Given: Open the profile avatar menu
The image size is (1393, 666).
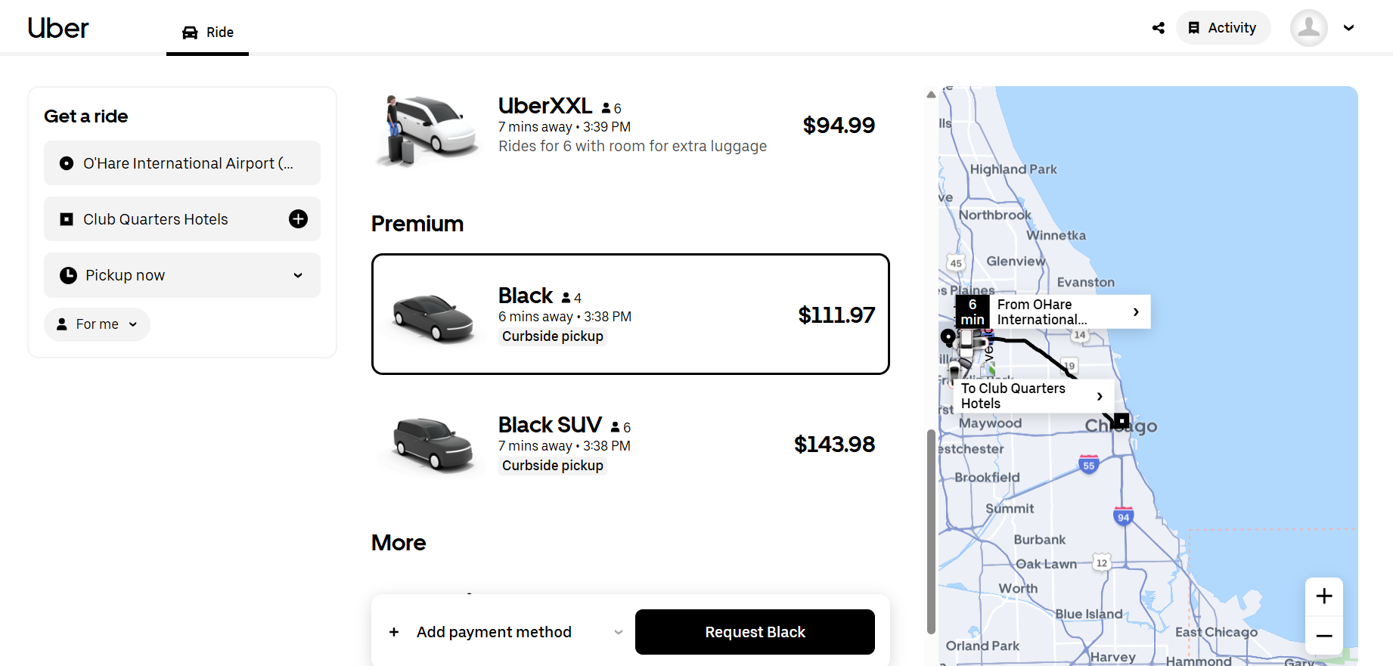Looking at the screenshot, I should coord(1309,28).
